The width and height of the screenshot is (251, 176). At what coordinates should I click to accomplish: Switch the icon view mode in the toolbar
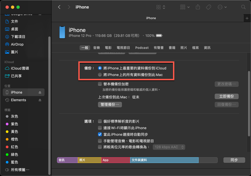pos(161,7)
